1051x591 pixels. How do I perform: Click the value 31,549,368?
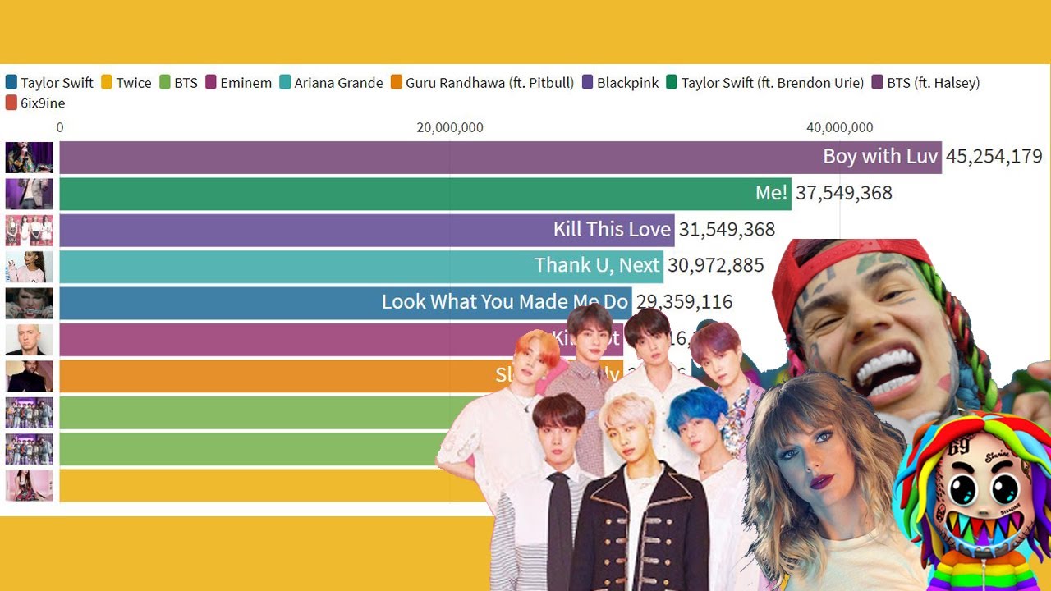(727, 229)
